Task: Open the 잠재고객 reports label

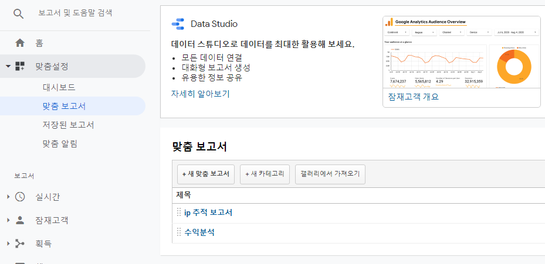Action: [x=52, y=220]
